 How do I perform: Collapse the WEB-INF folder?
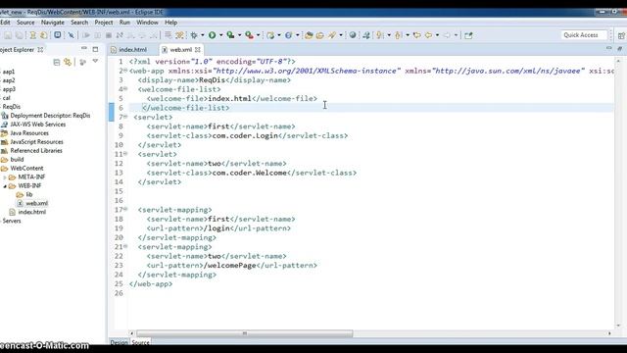pos(5,186)
